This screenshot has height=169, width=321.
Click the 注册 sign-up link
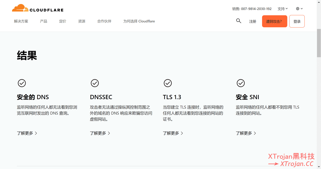253,22
